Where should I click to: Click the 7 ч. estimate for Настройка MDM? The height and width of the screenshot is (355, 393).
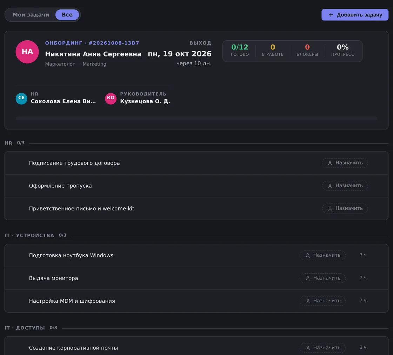[364, 301]
